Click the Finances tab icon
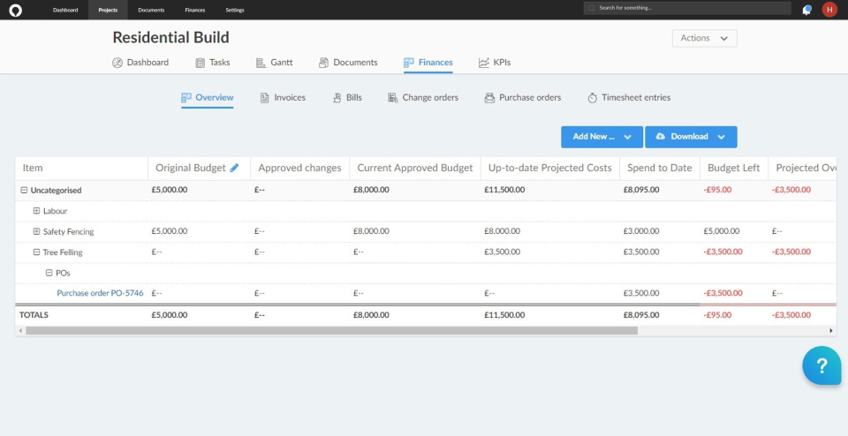Screen dimensions: 848x436 (x=409, y=63)
